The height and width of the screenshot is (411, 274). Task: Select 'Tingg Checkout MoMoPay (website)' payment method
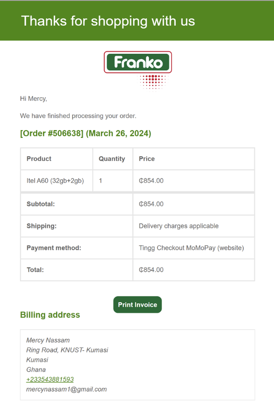click(192, 248)
